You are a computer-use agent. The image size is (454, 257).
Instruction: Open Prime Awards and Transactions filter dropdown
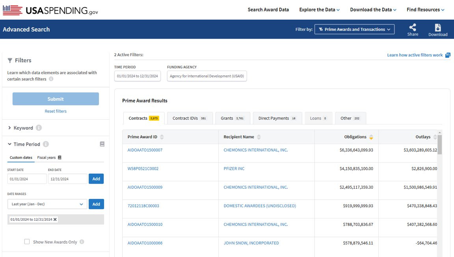click(354, 29)
